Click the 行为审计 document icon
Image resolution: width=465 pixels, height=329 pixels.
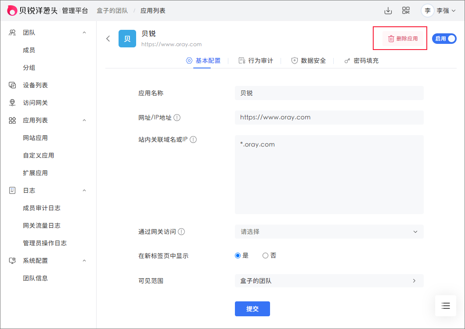click(242, 61)
